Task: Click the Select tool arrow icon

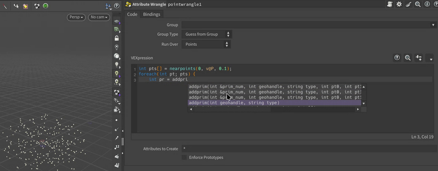Action: coord(16,6)
